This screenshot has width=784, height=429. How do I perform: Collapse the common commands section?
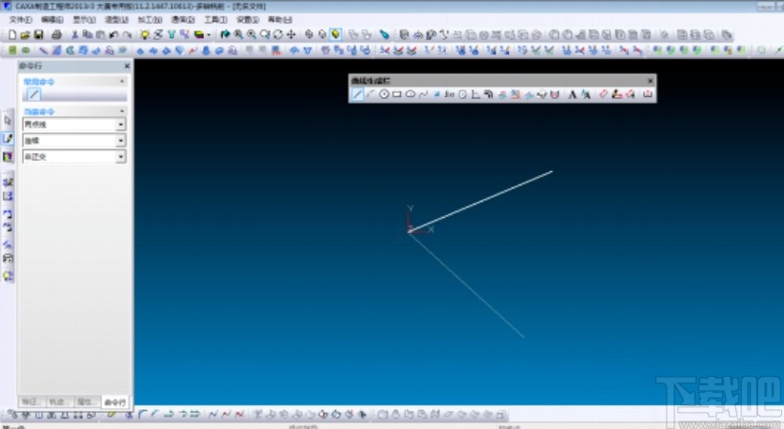click(x=122, y=81)
